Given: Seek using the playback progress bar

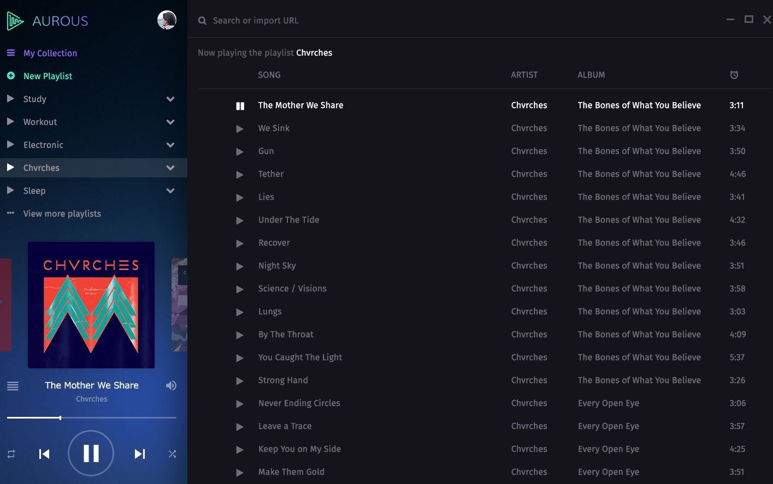Looking at the screenshot, I should 91,417.
